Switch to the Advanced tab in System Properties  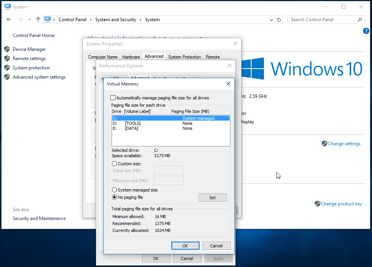click(154, 56)
